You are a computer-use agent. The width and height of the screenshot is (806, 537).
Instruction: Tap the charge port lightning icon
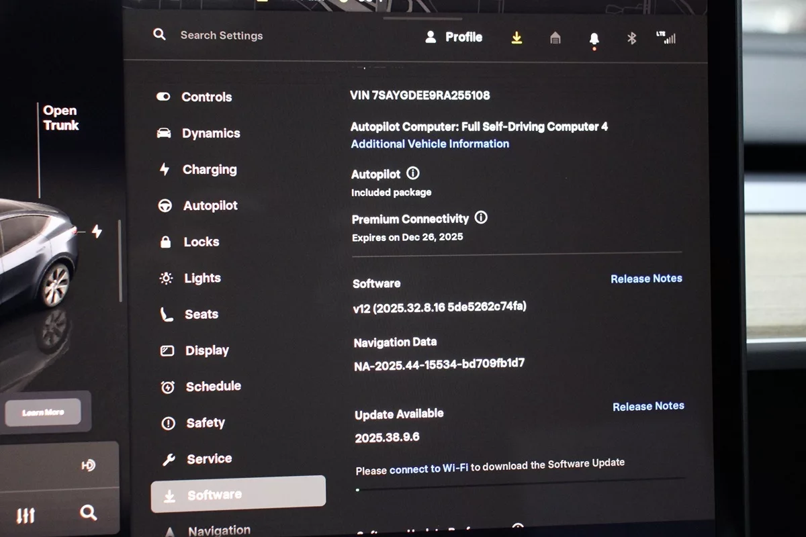(x=97, y=232)
